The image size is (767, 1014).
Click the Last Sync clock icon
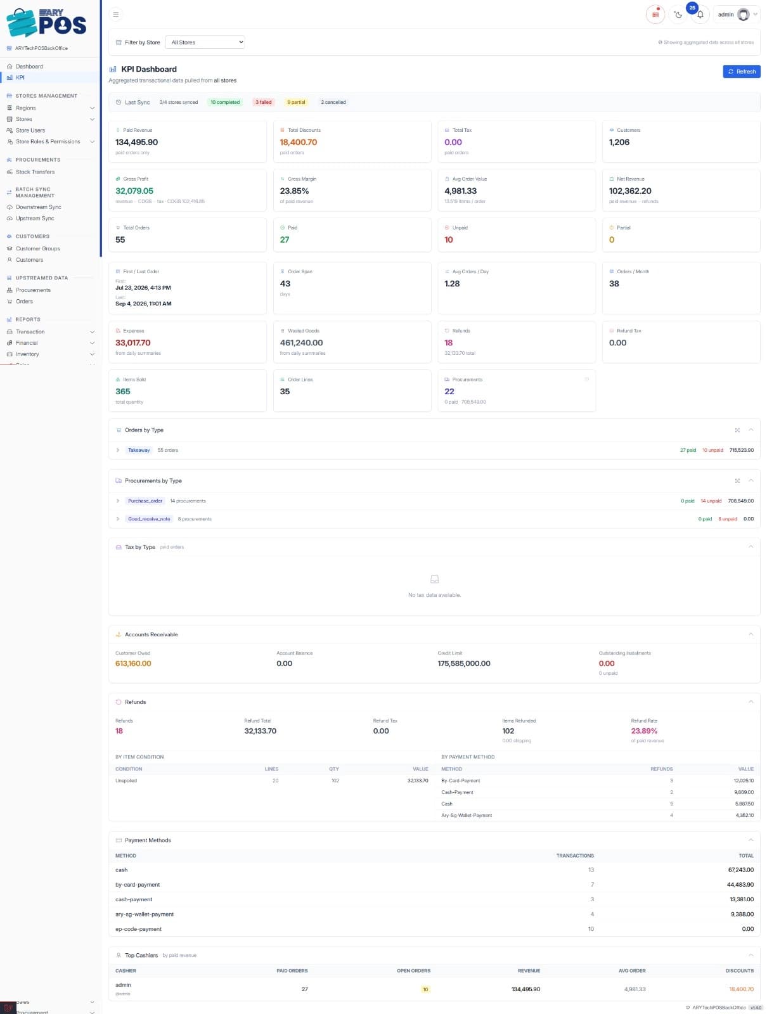coord(119,102)
